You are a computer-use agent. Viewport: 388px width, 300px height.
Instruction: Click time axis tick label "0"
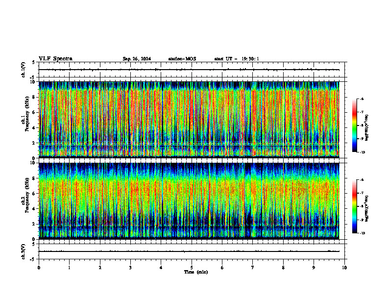[39, 268]
